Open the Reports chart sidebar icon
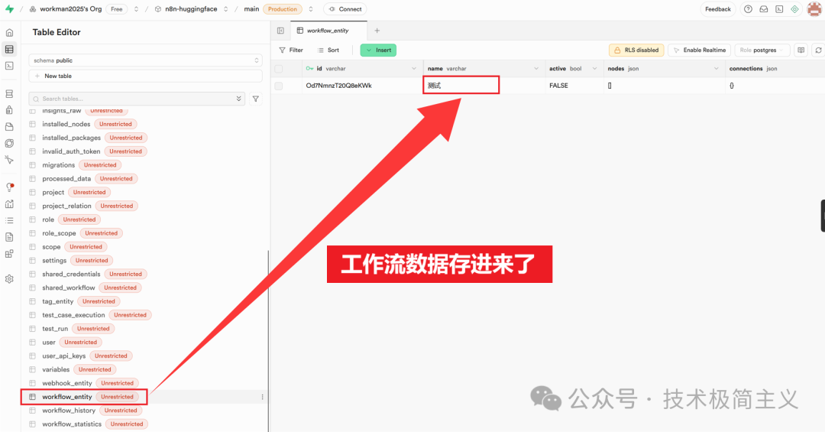 [9, 204]
